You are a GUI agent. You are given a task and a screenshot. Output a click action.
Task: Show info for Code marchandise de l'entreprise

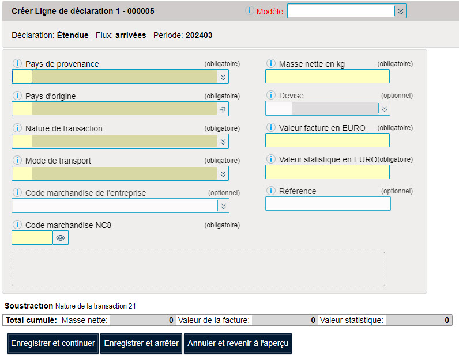coord(17,192)
